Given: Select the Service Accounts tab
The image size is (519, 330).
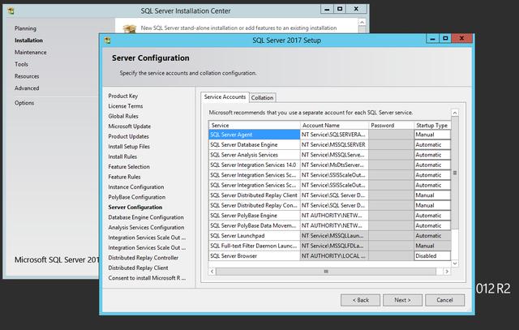Looking at the screenshot, I should 225,96.
